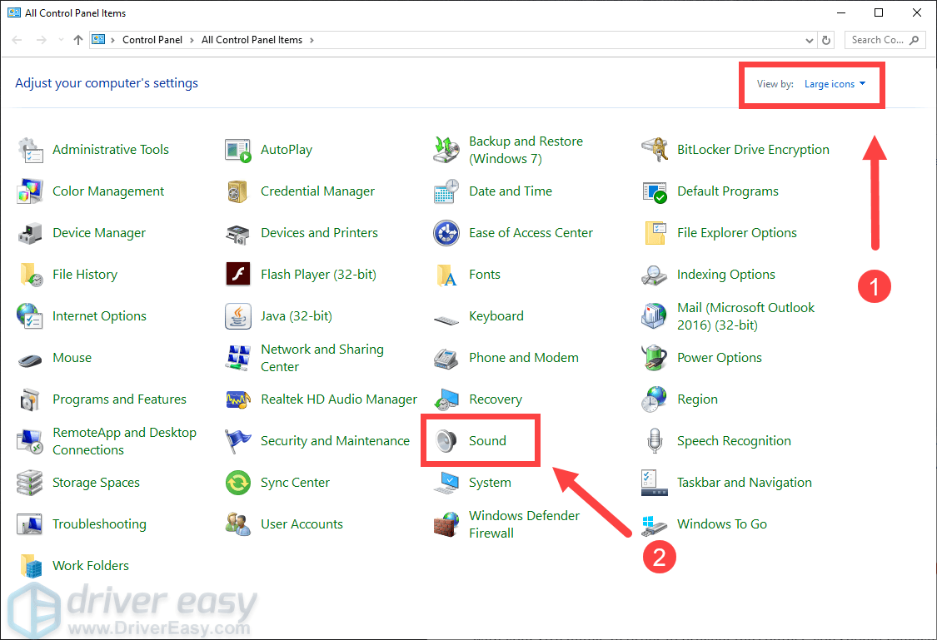This screenshot has height=640, width=937.
Task: Click the Mouse icon
Action: point(30,360)
